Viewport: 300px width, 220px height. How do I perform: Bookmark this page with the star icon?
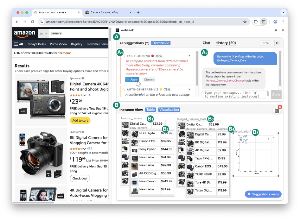[245, 22]
